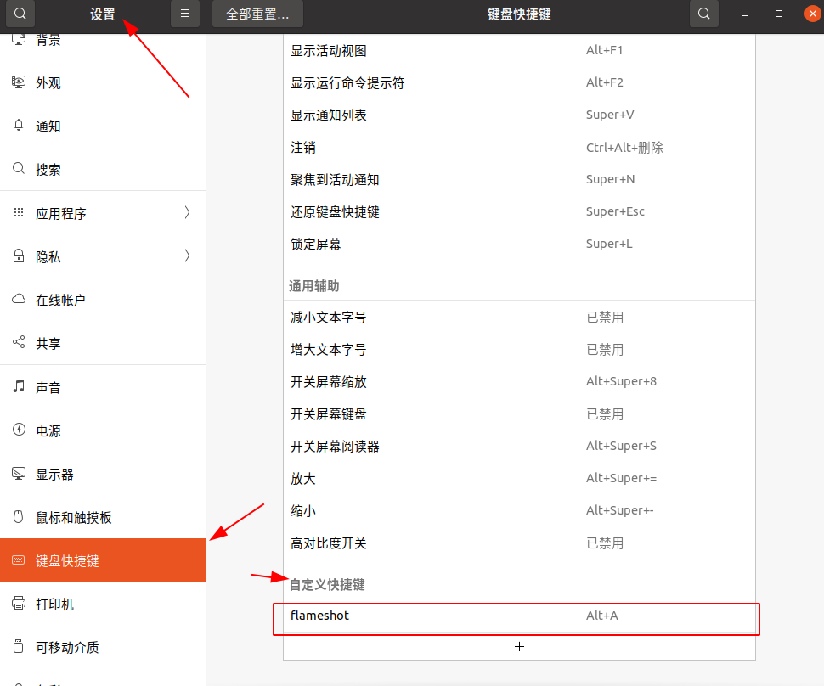Click the 全部重置... button

point(257,14)
